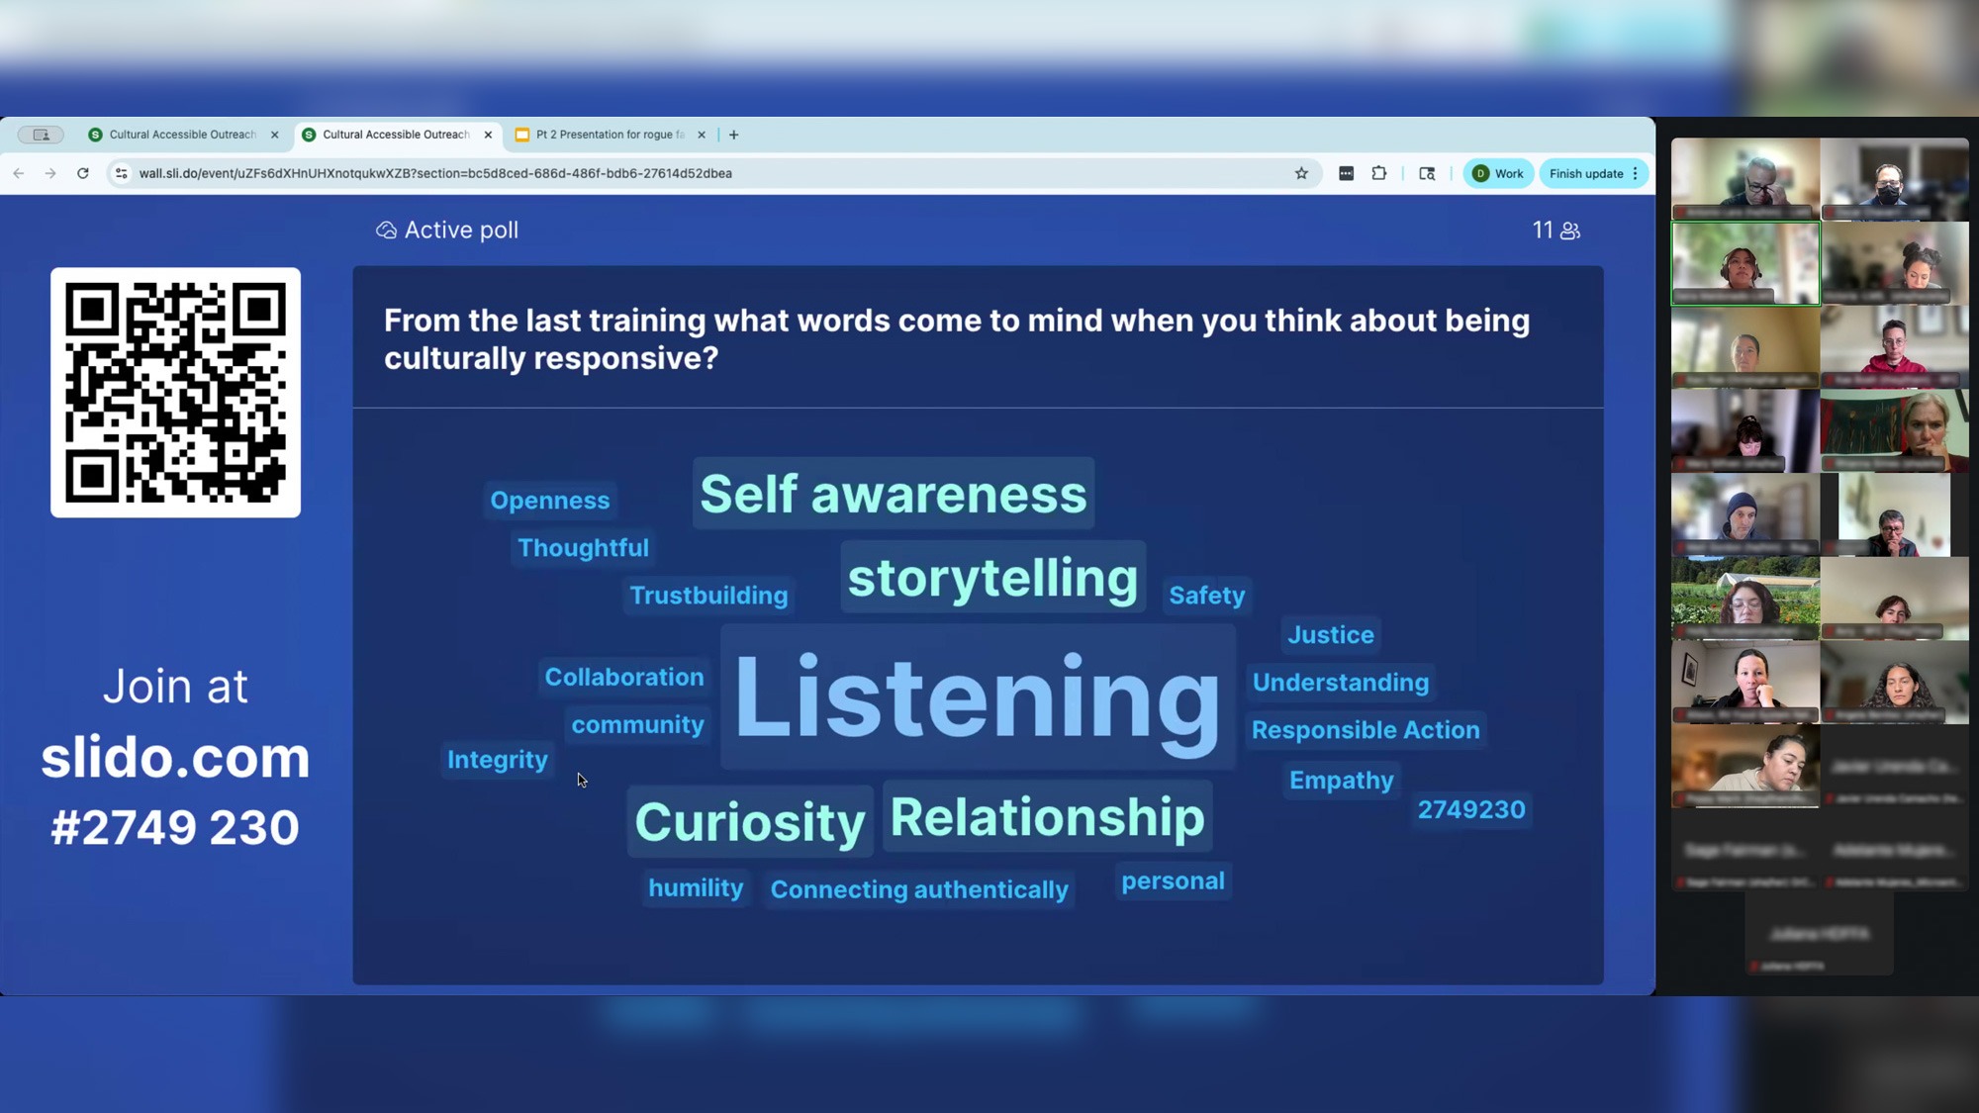Click the Active poll label

[x=460, y=230]
